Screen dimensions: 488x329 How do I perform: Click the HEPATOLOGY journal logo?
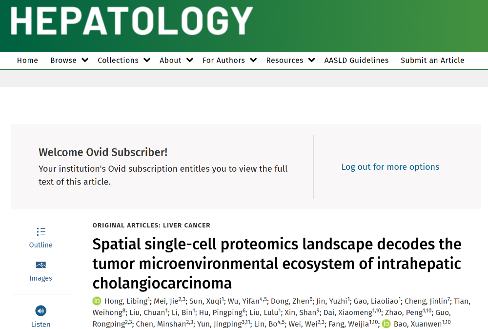pos(132,21)
